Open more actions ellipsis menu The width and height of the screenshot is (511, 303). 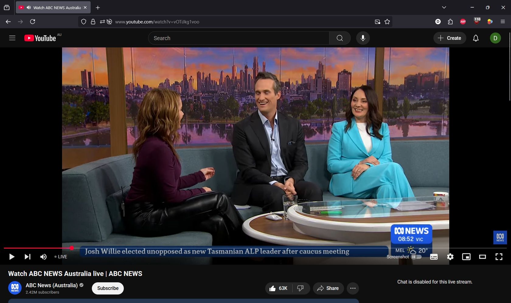coord(353,288)
